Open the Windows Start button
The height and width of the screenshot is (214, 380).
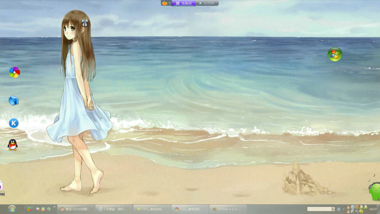11,209
